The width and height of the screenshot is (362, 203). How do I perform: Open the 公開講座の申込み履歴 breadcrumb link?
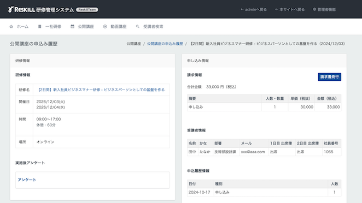coord(165,44)
